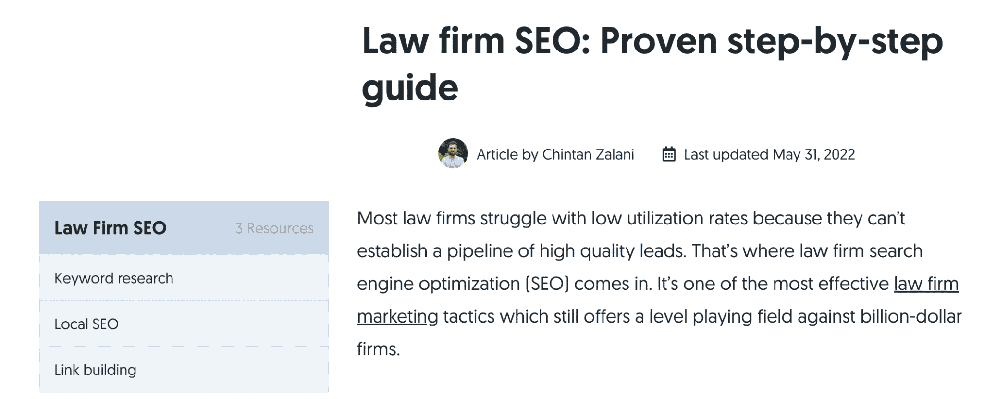Click the calendar icon beside Last updated

click(668, 154)
